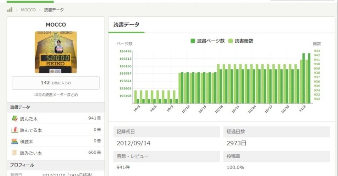Click the 660冊 count for 読みたい本
The image size is (338, 176).
pos(94,152)
